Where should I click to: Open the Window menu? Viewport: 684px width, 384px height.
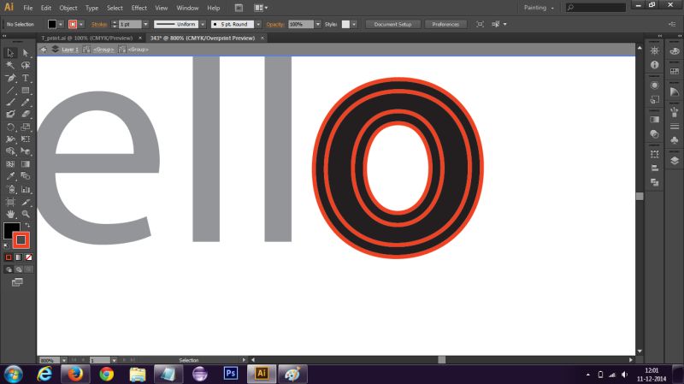[187, 8]
